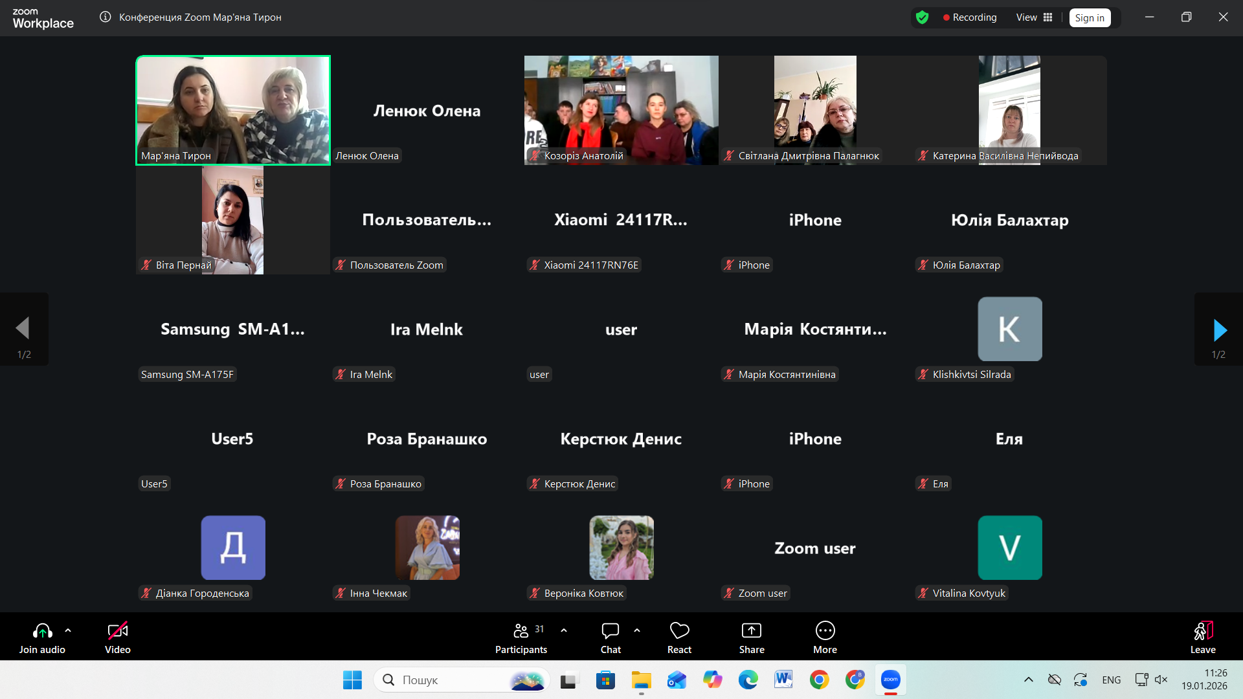The image size is (1243, 699).
Task: Go to next gallery page arrow
Action: (x=1219, y=329)
